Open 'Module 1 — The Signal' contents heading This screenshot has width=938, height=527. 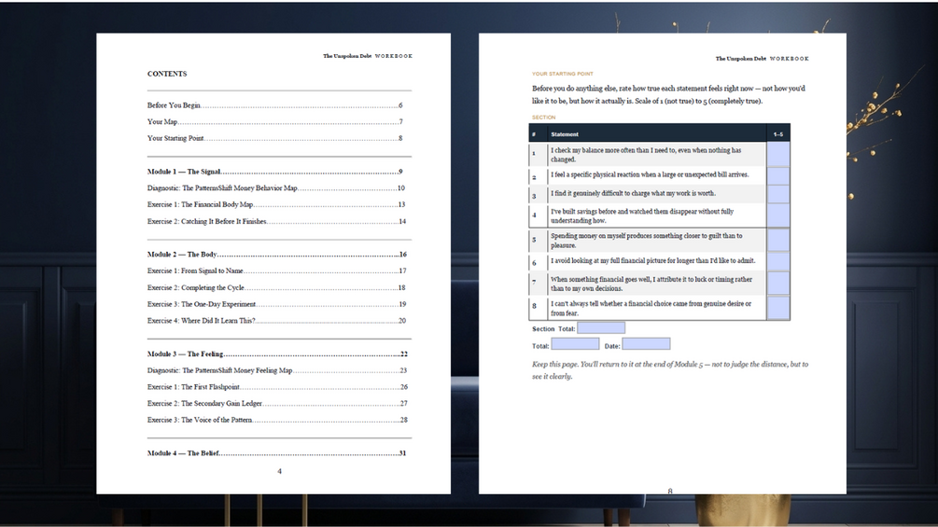click(275, 172)
